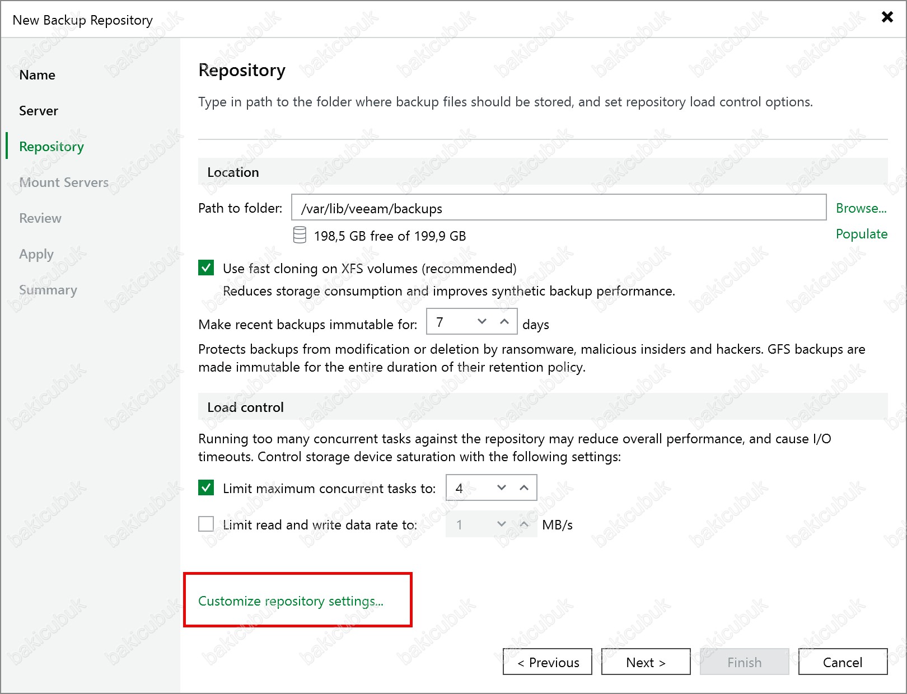Cancel the repository wizard
The width and height of the screenshot is (907, 694).
pos(842,662)
